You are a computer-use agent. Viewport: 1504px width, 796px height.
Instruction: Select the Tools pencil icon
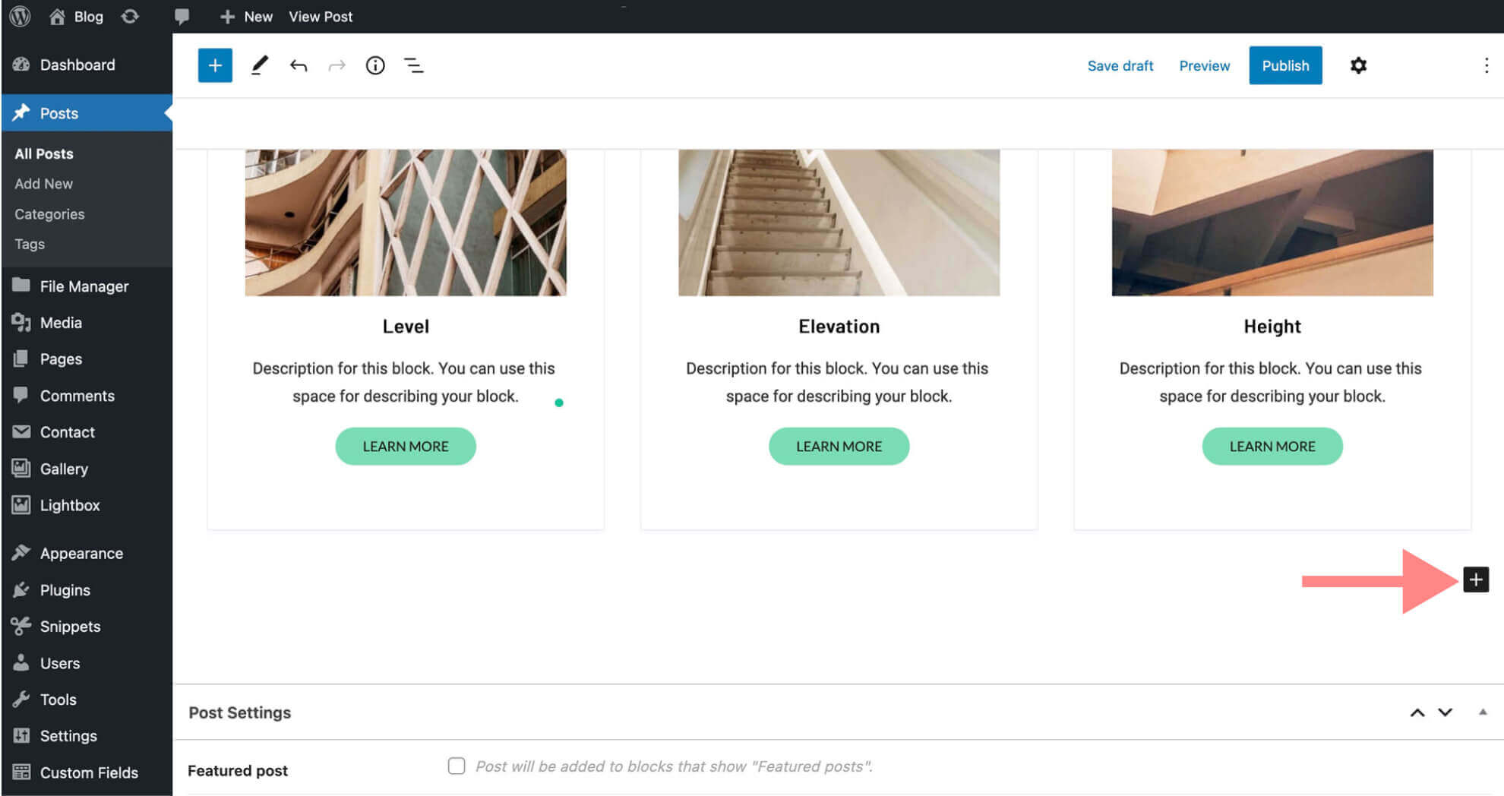[x=260, y=65]
